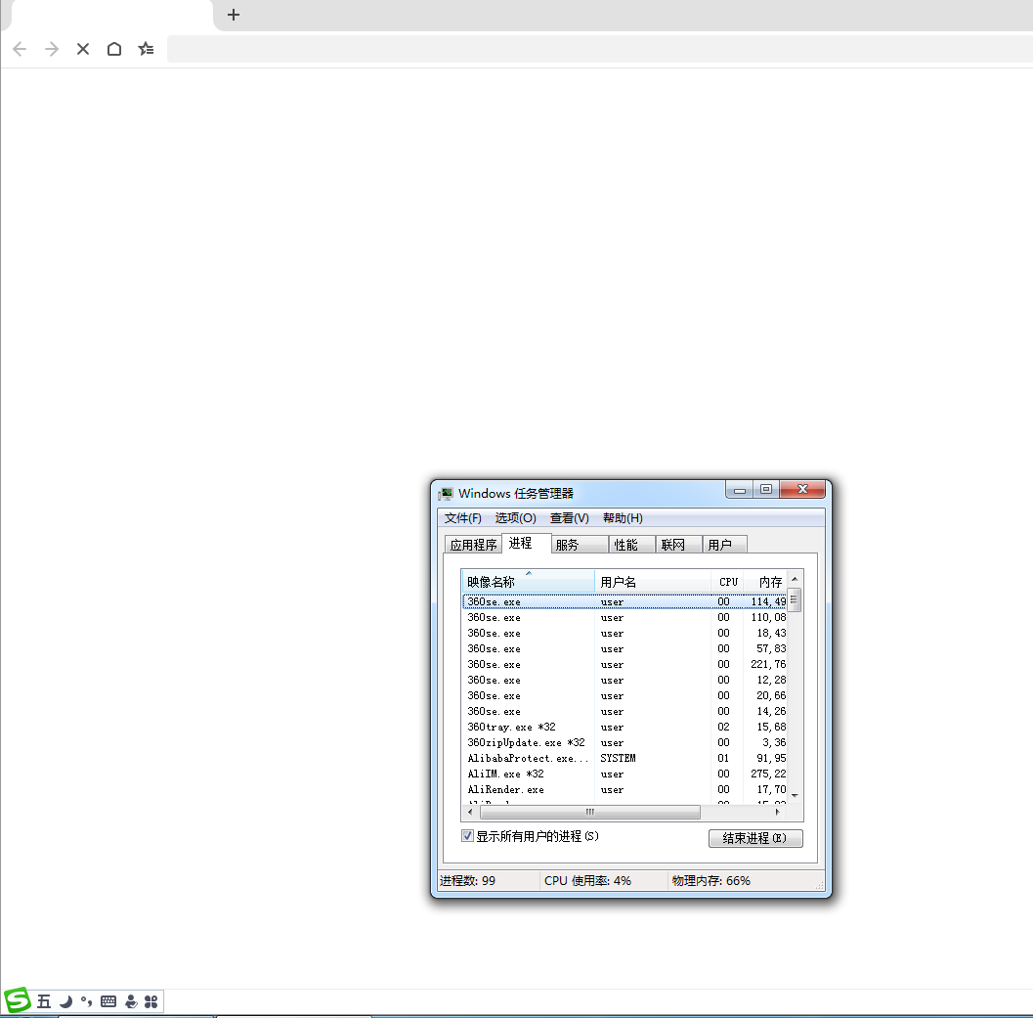The width and height of the screenshot is (1033, 1018).
Task: Select the 进程 tab
Action: 526,544
